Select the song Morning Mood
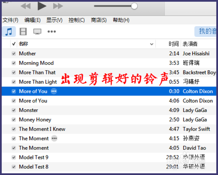 point(36,63)
